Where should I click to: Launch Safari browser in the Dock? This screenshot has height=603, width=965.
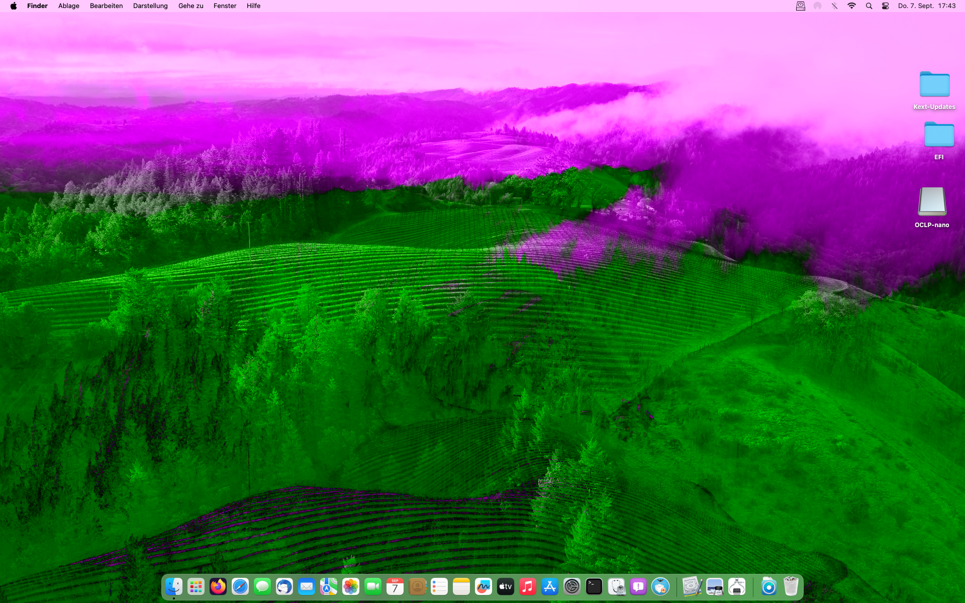(x=240, y=586)
